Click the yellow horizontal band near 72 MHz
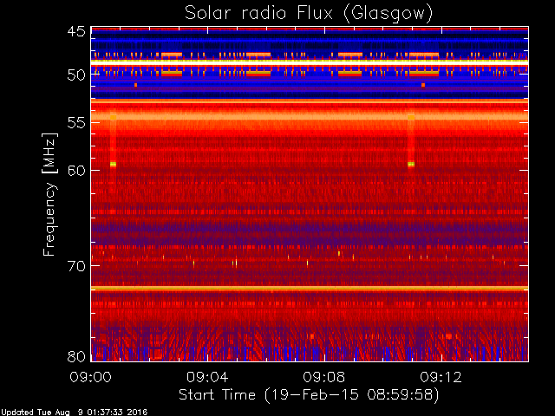Viewport: 555px width, 416px height. [310, 289]
